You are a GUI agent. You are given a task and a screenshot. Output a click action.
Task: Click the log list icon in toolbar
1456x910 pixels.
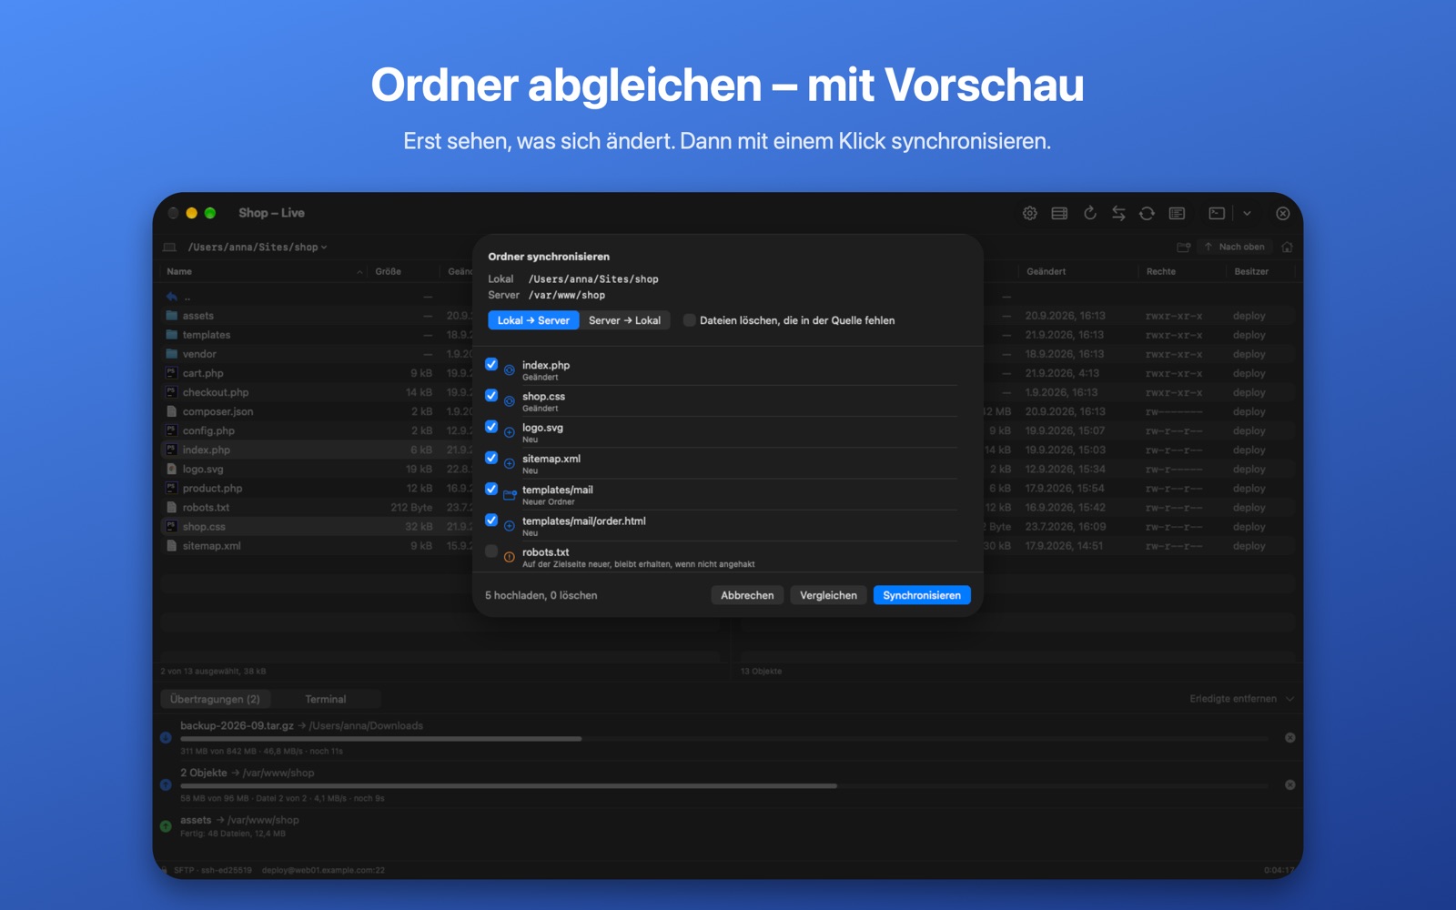[1177, 213]
